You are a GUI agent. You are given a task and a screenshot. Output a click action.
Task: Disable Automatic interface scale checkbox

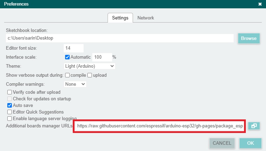click(68, 57)
